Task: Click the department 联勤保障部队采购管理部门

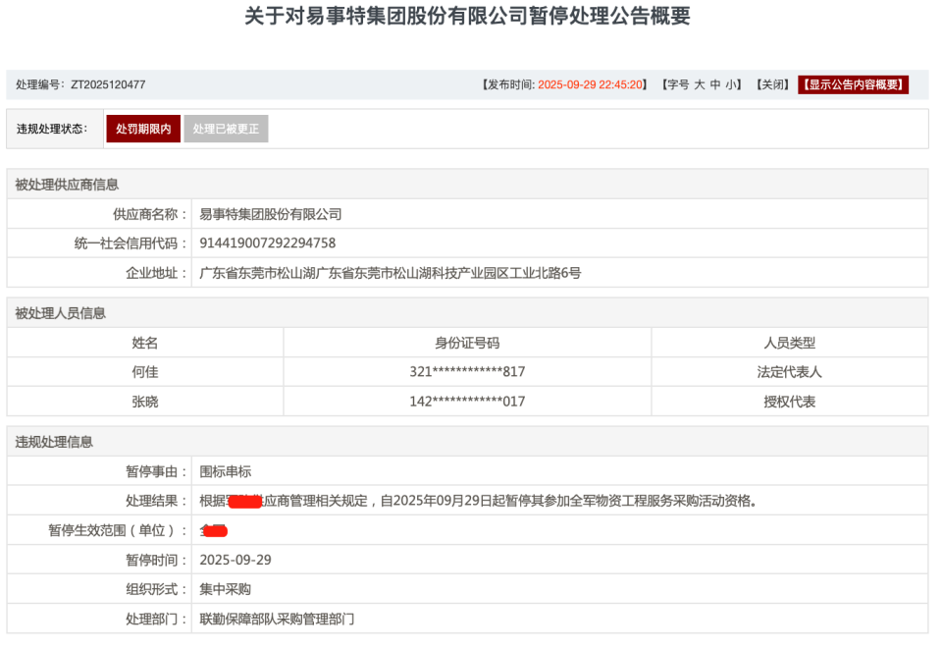Action: point(277,619)
